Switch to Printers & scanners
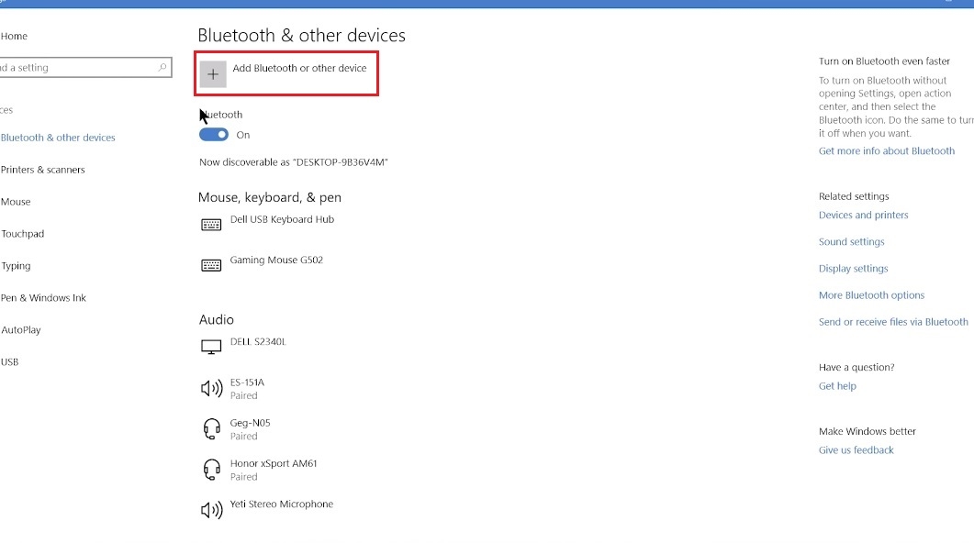The width and height of the screenshot is (974, 543). pyautogui.click(x=42, y=170)
